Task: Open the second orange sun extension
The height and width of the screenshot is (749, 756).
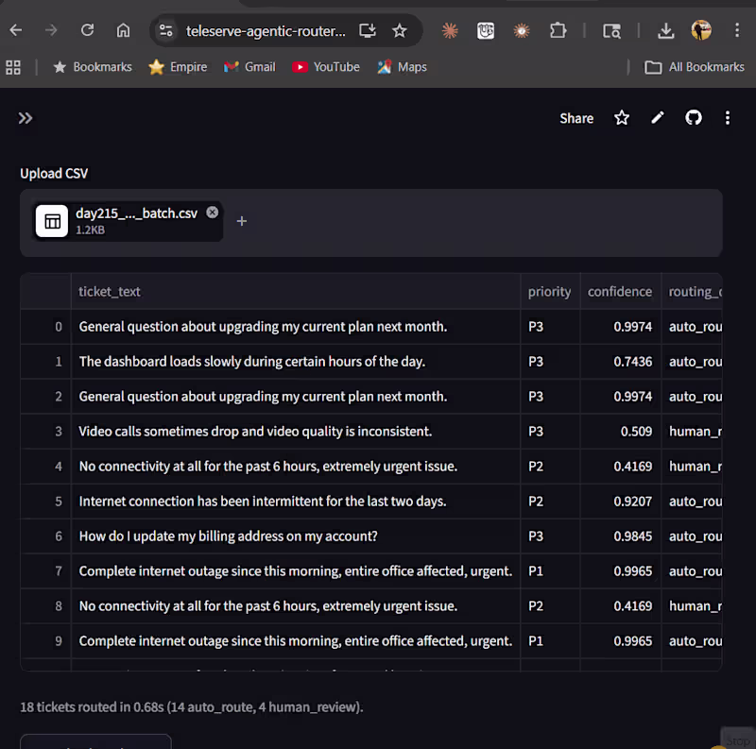Action: coord(522,31)
